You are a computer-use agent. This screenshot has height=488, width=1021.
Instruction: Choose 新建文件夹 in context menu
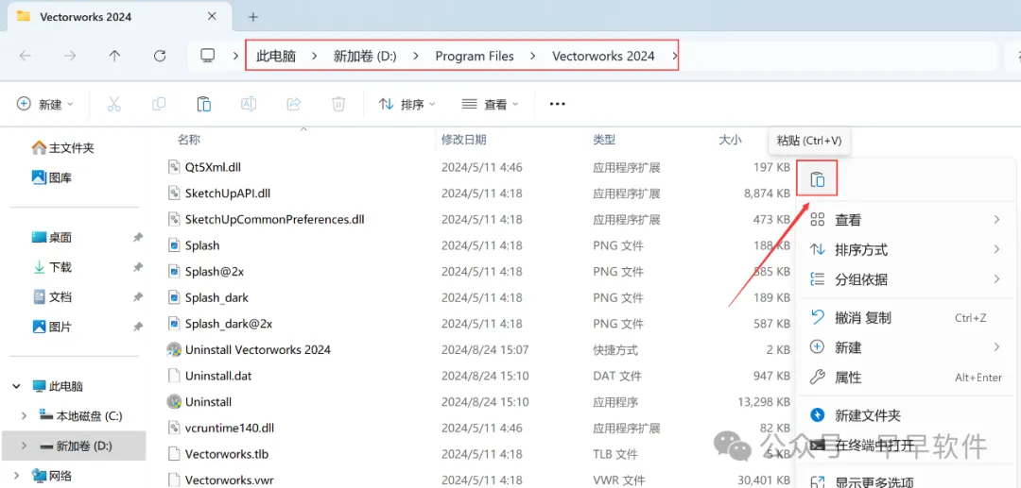[x=905, y=415]
